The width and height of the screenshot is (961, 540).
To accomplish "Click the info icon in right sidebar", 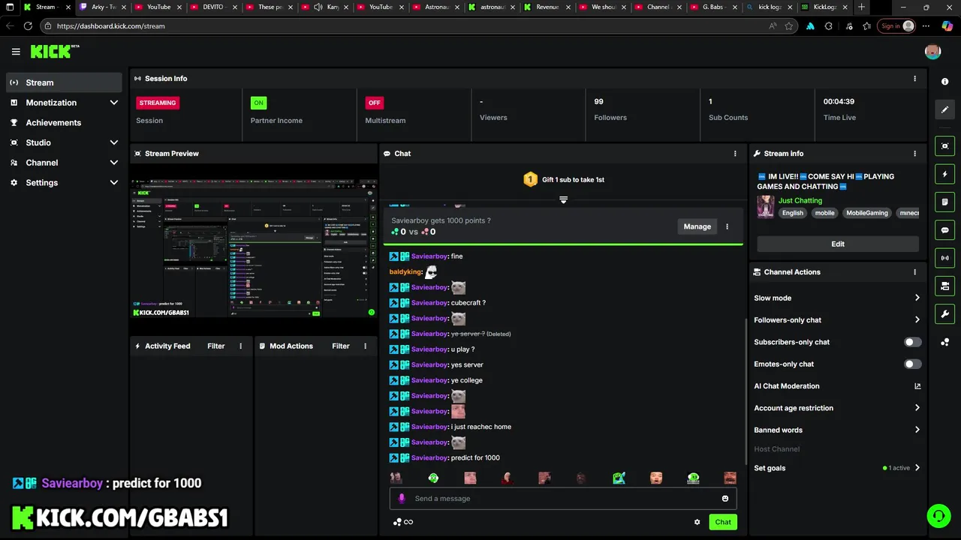I will [945, 82].
